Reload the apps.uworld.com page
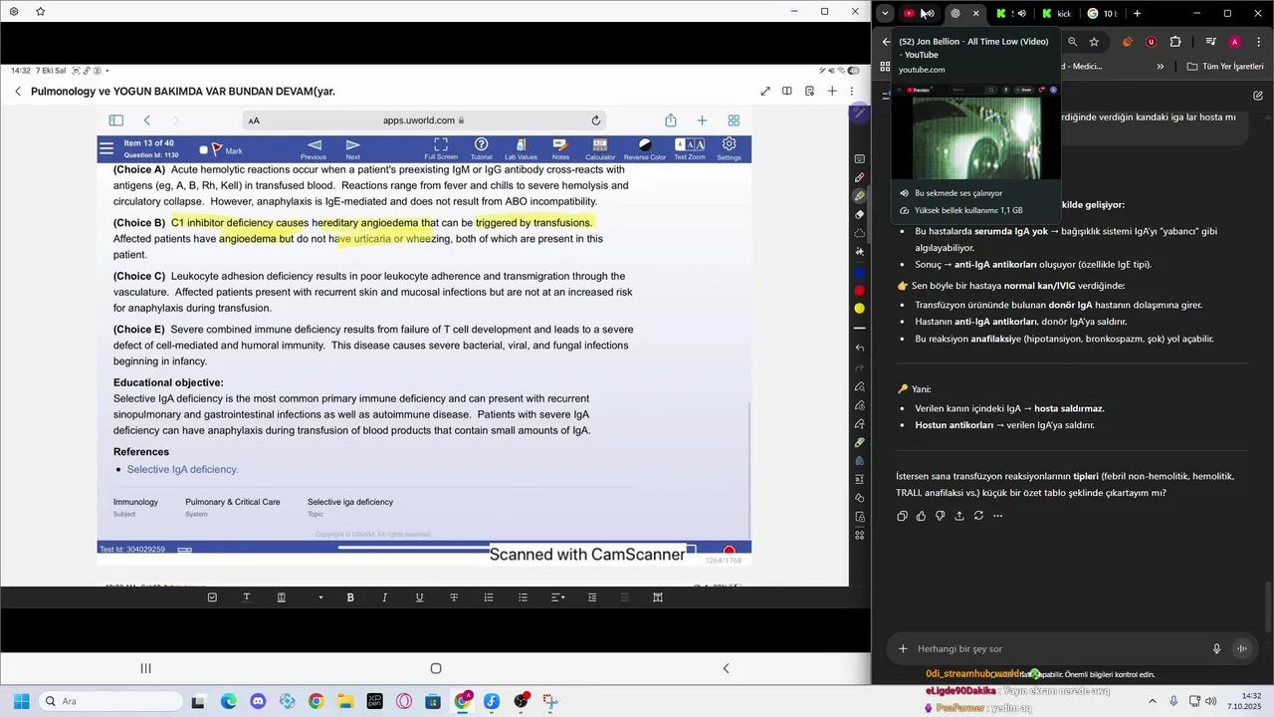The height and width of the screenshot is (717, 1274). coord(596,120)
